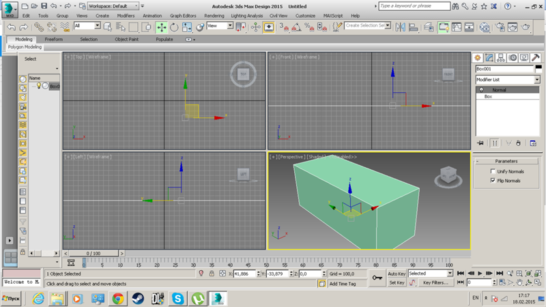This screenshot has width=546, height=307.
Task: Toggle Show End Result in modifier stack
Action: coord(494,143)
